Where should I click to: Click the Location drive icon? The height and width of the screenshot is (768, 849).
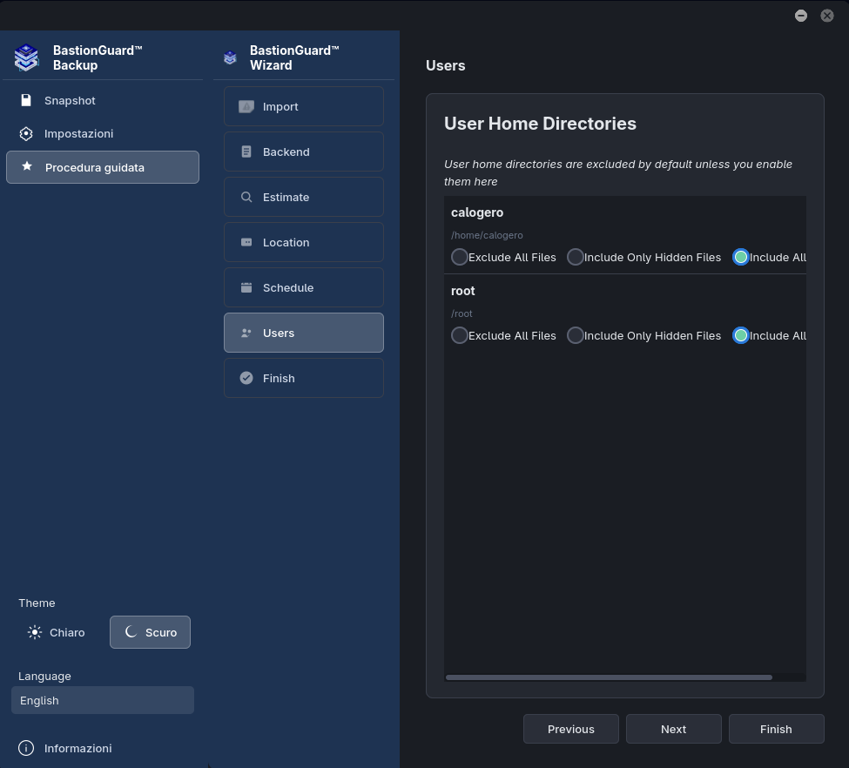pyautogui.click(x=246, y=243)
